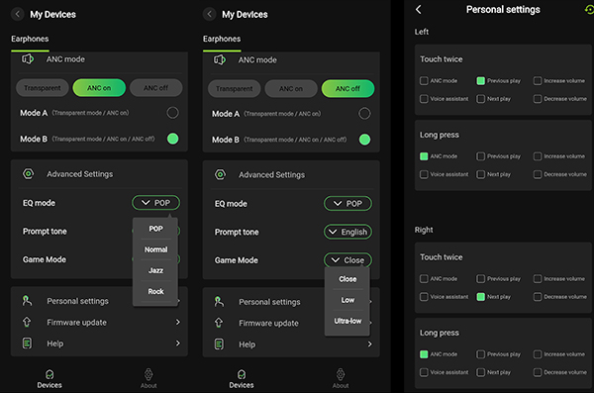594x393 pixels.
Task: Collapse the Game Mode Close dropdown
Action: click(x=347, y=260)
